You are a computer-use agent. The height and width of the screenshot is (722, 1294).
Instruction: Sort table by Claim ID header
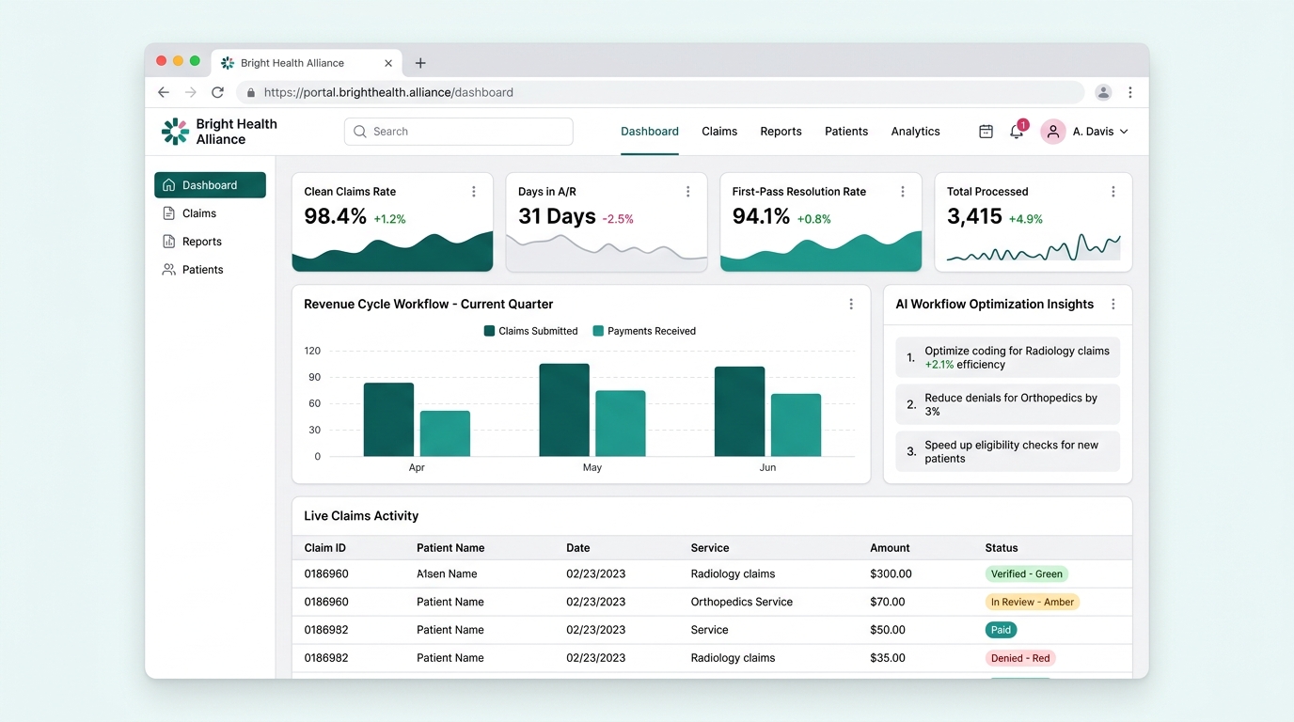coord(325,548)
